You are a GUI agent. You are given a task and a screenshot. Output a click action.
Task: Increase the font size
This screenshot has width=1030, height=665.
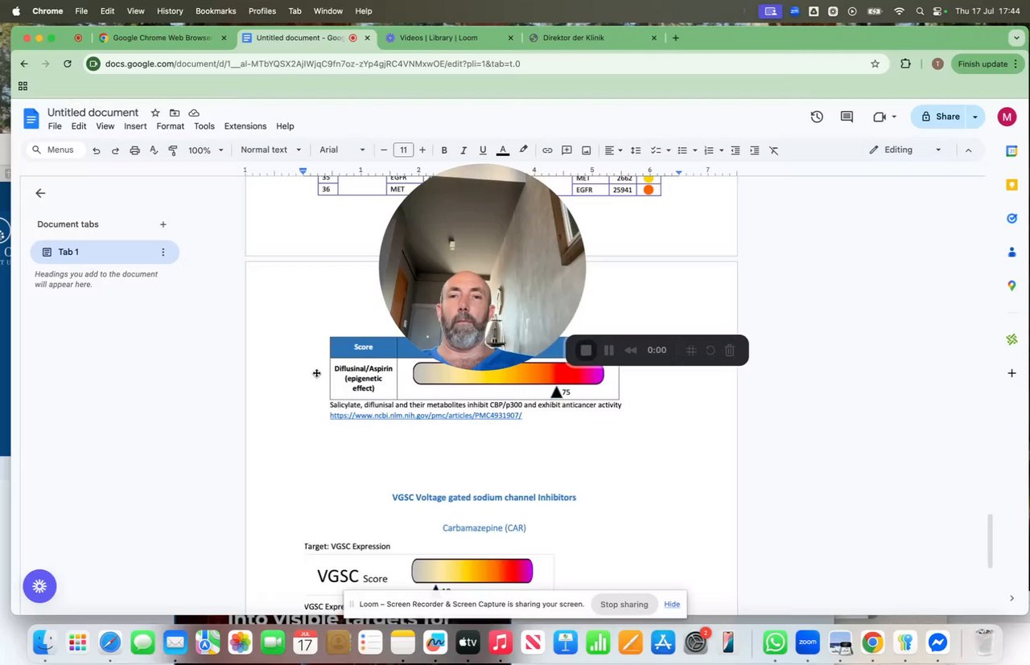coord(422,150)
